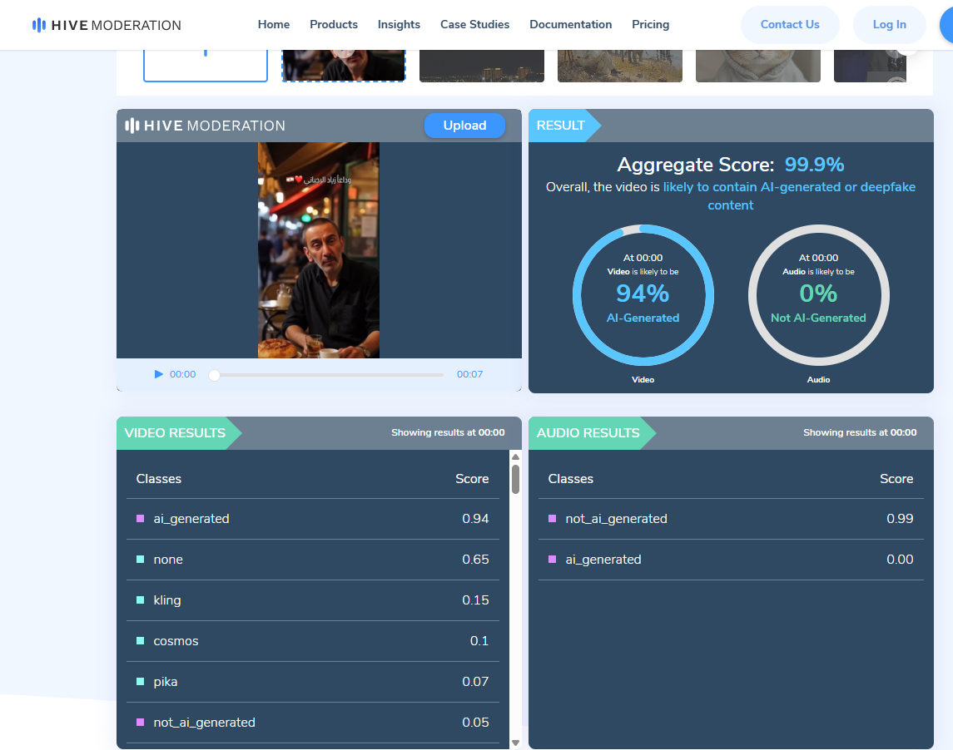Open Documentation from the navbar
This screenshot has height=750, width=953.
[x=570, y=25]
